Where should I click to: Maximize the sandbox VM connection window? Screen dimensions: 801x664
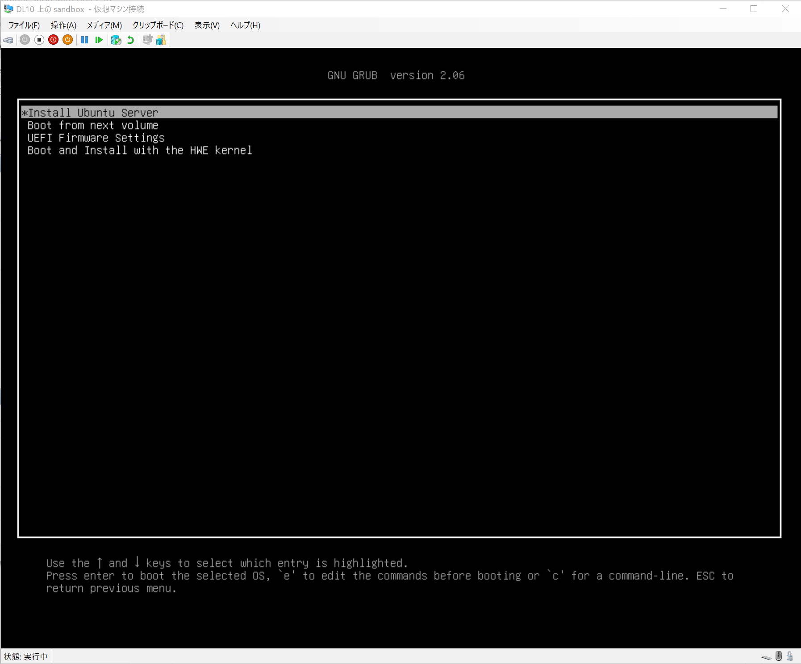(x=754, y=9)
